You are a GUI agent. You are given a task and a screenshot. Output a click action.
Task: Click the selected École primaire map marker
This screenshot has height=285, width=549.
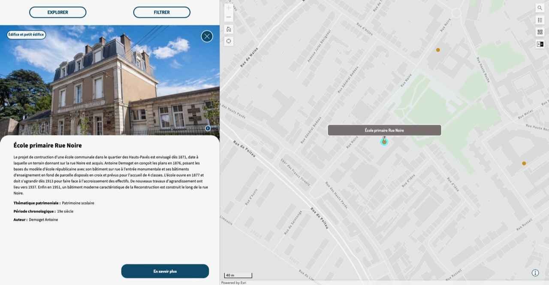pos(384,142)
